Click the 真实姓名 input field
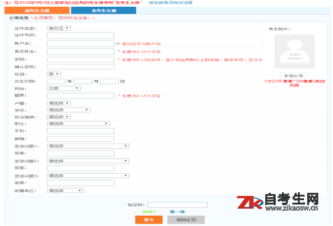The height and width of the screenshot is (226, 333). 81,52
